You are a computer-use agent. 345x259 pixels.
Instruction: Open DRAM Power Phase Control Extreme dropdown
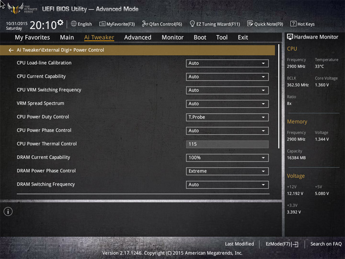(227, 171)
